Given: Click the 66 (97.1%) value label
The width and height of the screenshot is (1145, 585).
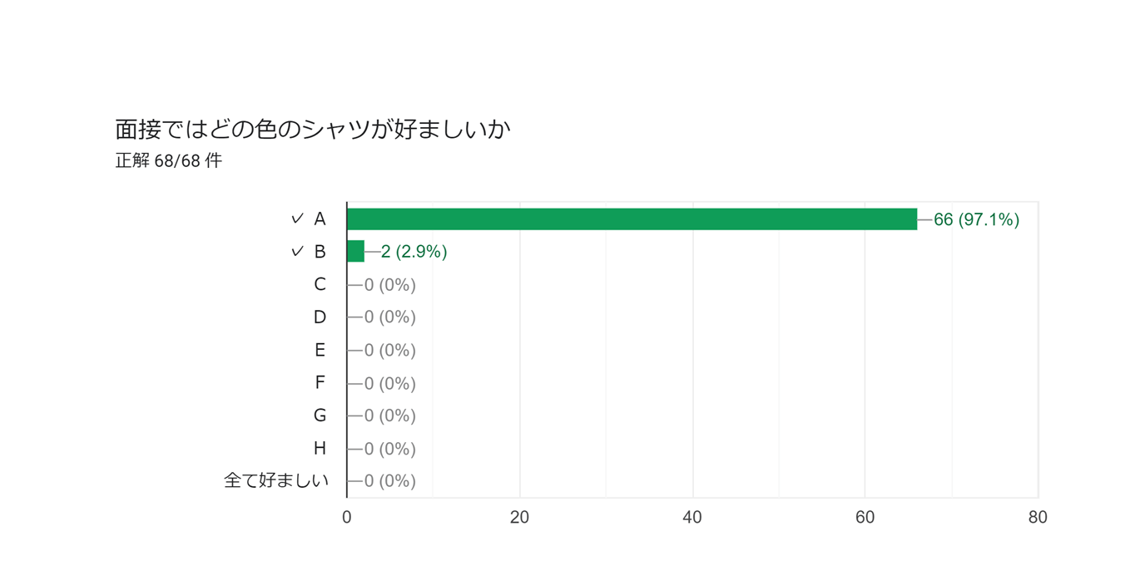Looking at the screenshot, I should coord(976,219).
